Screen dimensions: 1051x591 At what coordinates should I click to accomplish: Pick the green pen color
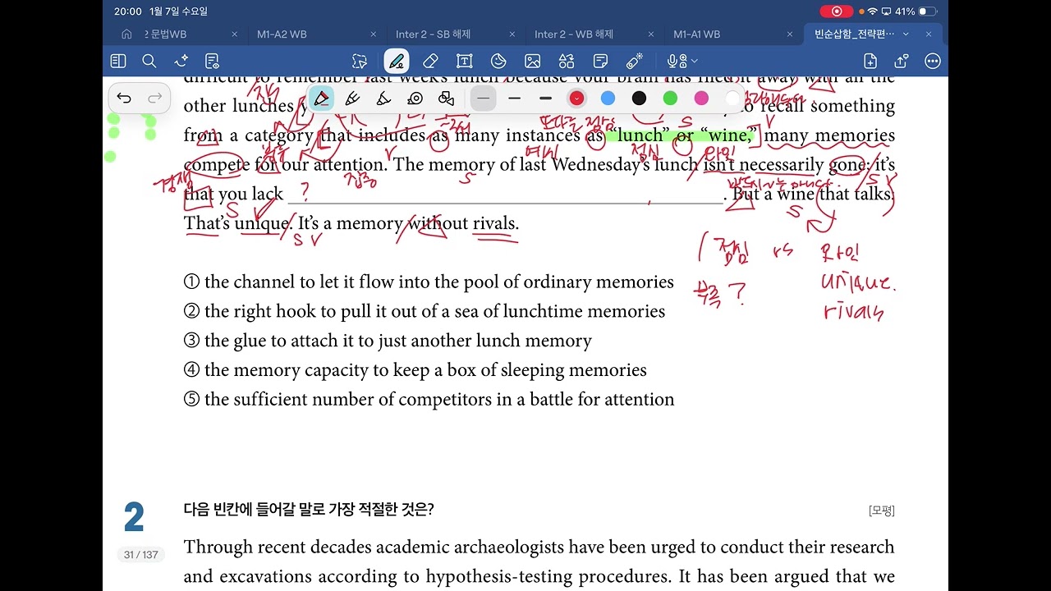coord(670,98)
